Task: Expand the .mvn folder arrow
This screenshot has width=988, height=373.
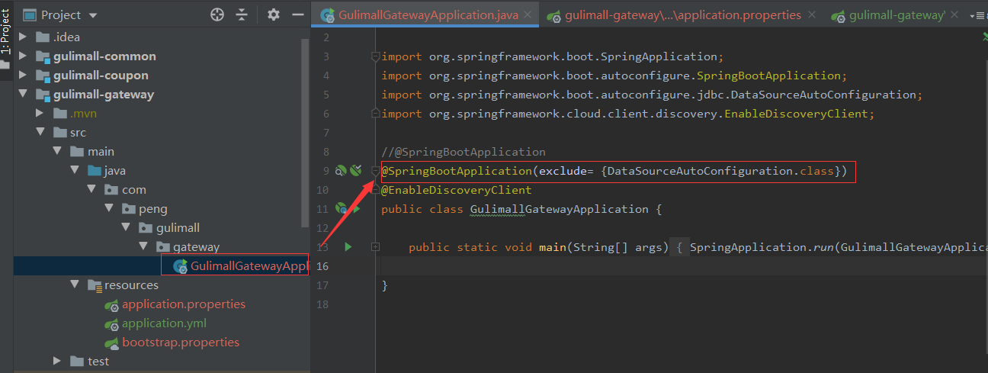Action: click(x=41, y=113)
